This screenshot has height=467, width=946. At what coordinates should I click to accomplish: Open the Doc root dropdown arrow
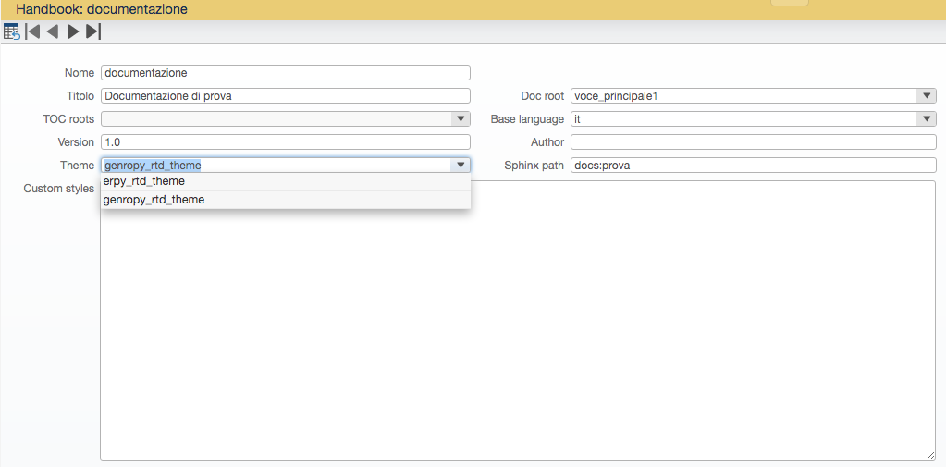(927, 96)
